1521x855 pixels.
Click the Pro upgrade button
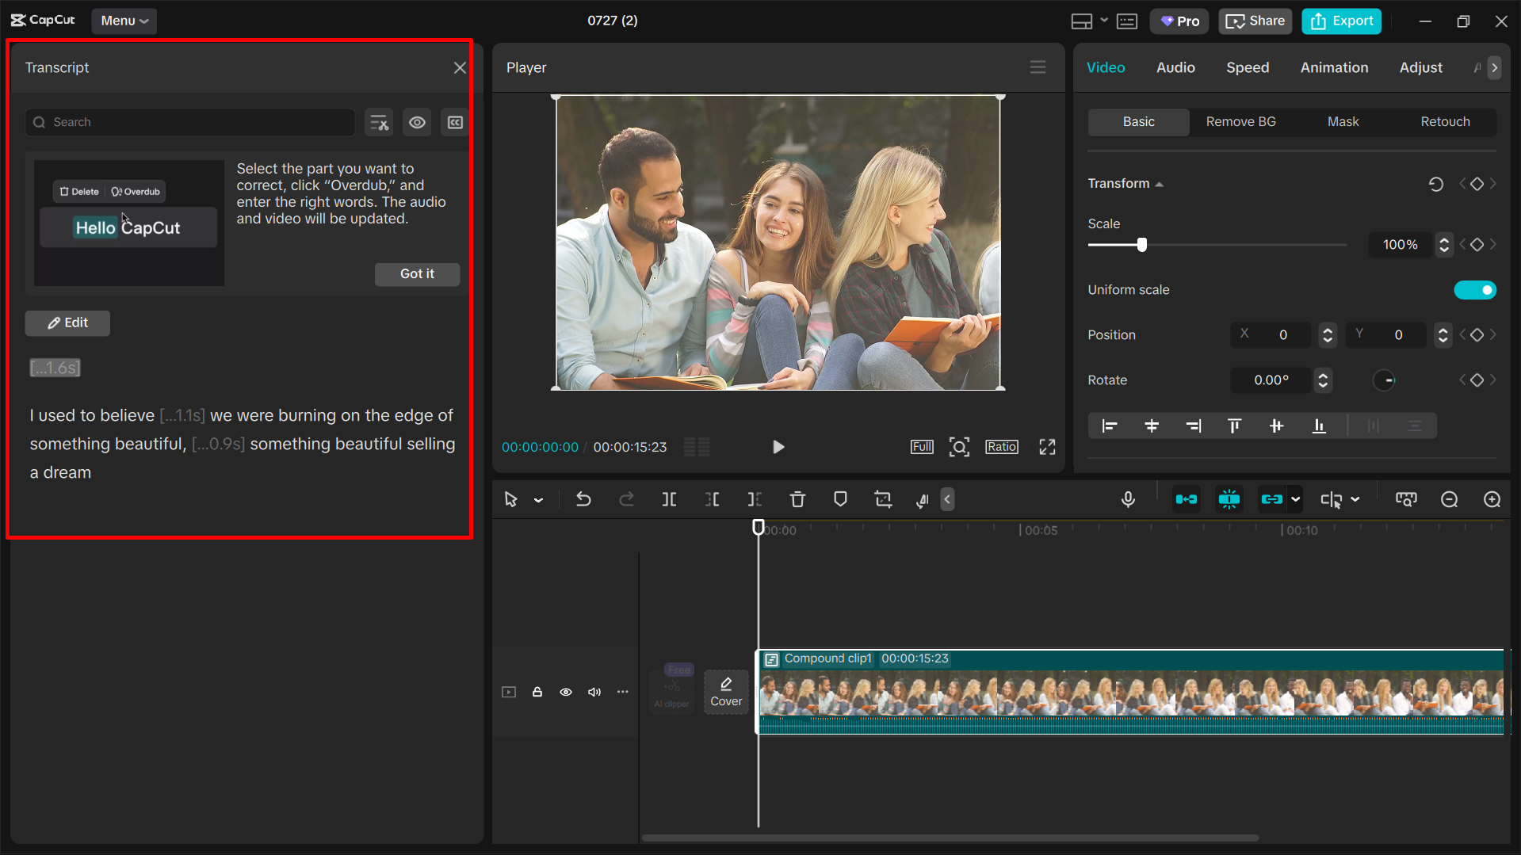click(1179, 21)
